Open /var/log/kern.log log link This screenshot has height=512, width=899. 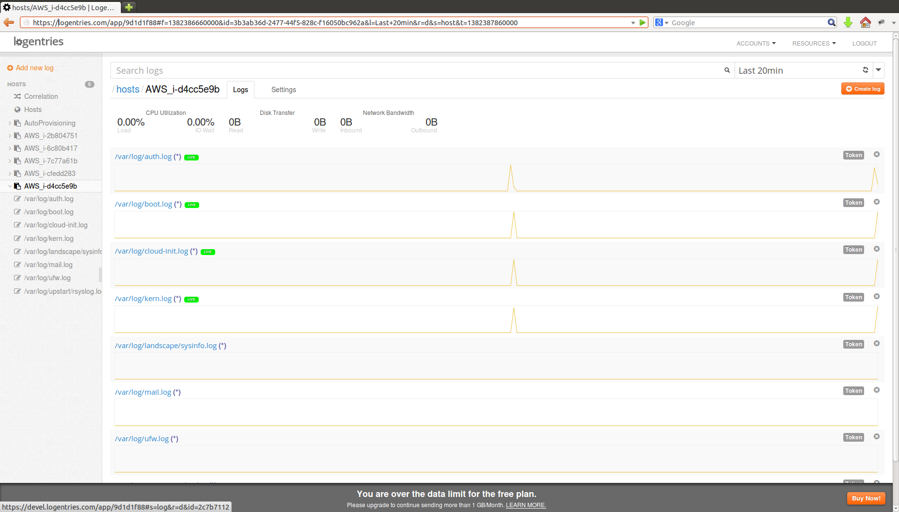coord(143,299)
